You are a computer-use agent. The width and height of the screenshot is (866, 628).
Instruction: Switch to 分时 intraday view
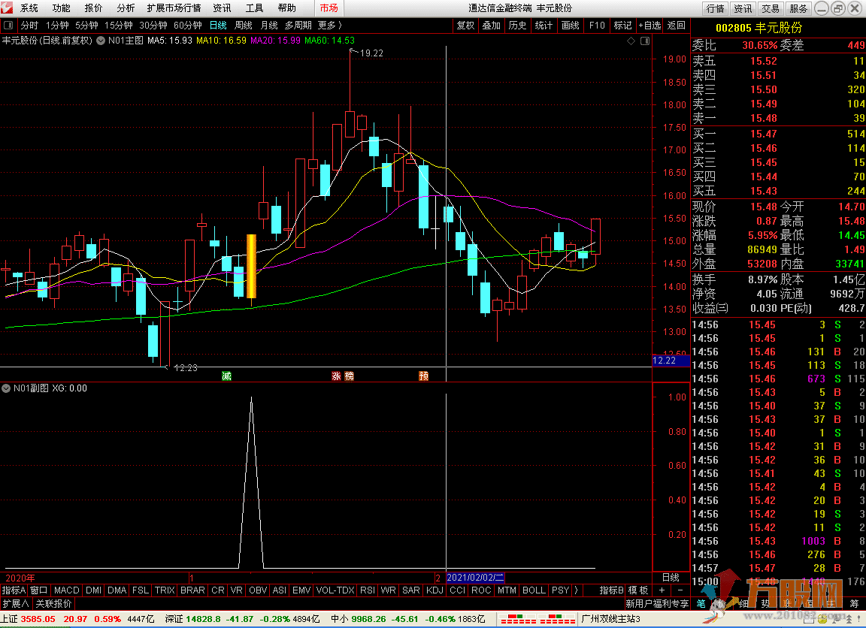tap(29, 26)
